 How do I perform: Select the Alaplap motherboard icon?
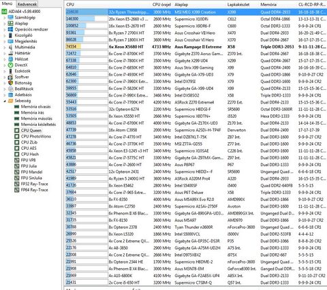(10, 23)
